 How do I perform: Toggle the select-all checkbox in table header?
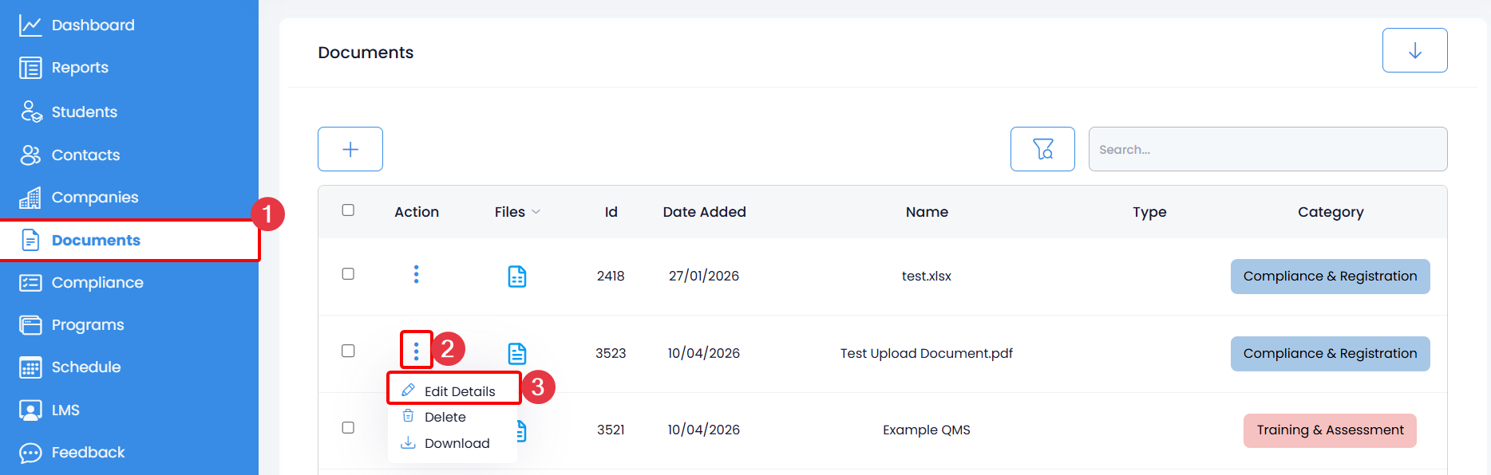pyautogui.click(x=348, y=210)
